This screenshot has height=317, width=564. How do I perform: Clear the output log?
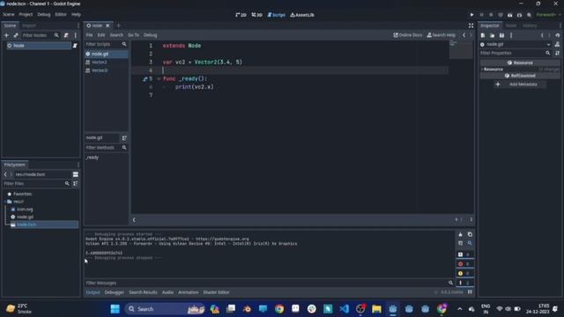coord(460,234)
